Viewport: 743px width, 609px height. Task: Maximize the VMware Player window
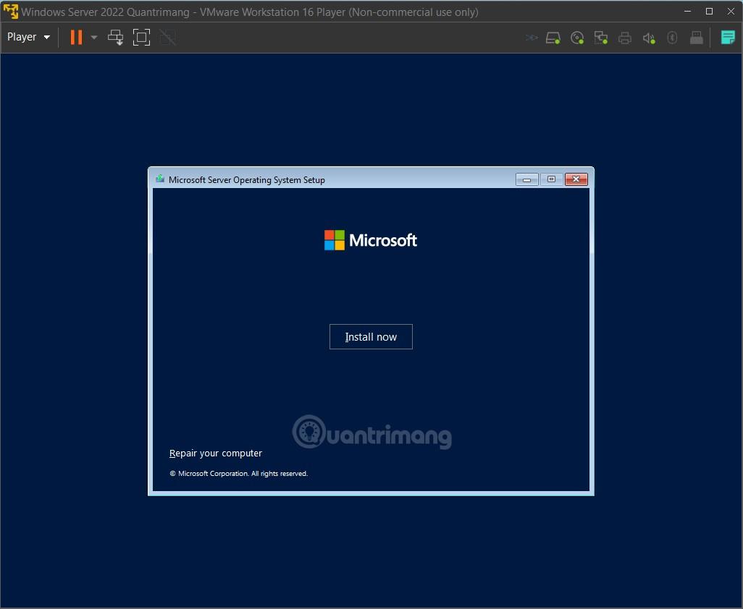pyautogui.click(x=710, y=12)
